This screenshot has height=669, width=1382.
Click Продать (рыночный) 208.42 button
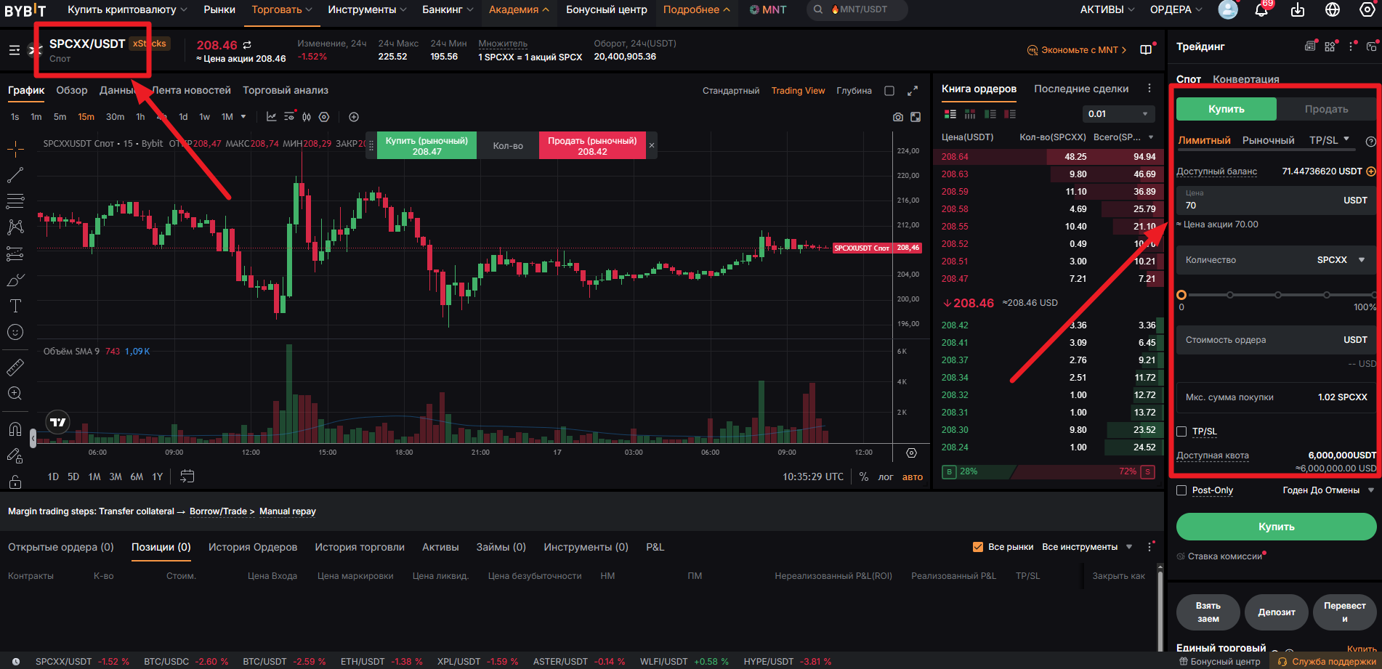tap(591, 146)
